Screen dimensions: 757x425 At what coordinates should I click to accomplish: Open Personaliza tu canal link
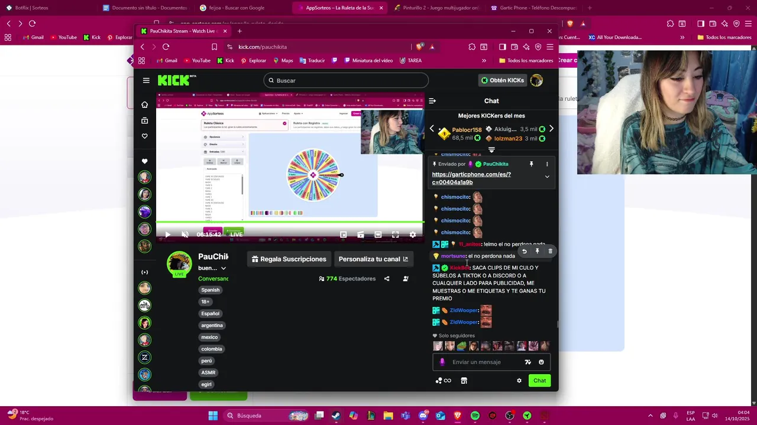coord(373,259)
